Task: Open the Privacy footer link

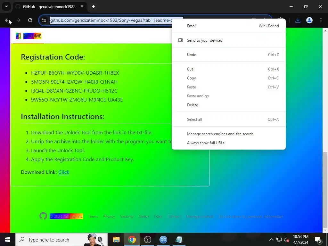Action: click(x=109, y=217)
